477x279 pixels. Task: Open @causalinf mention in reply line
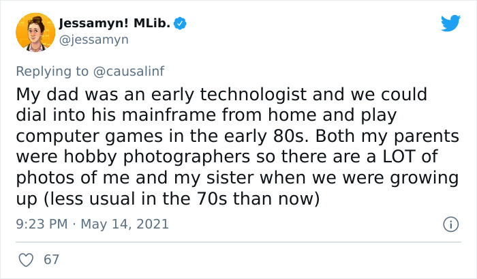pyautogui.click(x=128, y=71)
